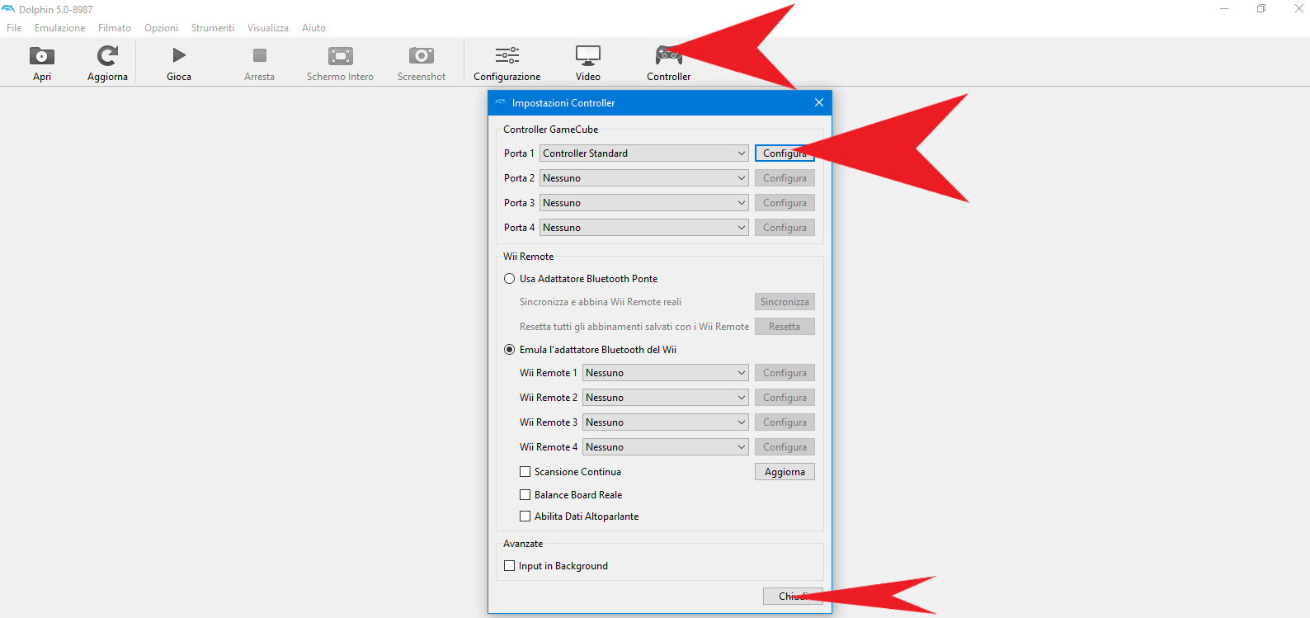Click Configura button for Wii Remote 3
Image resolution: width=1310 pixels, height=618 pixels.
[x=785, y=422]
